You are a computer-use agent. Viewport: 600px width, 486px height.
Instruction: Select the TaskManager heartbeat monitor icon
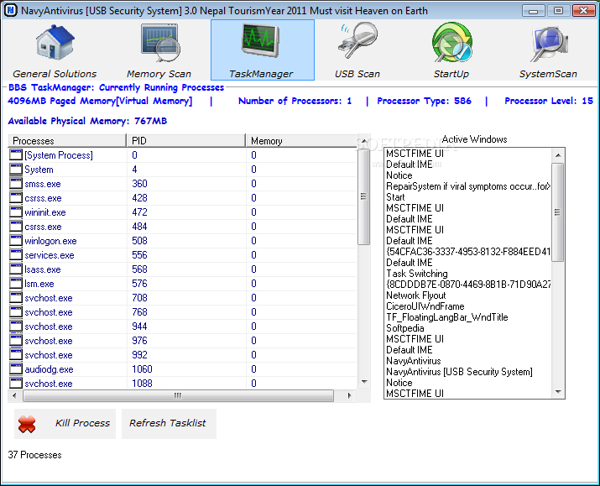click(261, 40)
